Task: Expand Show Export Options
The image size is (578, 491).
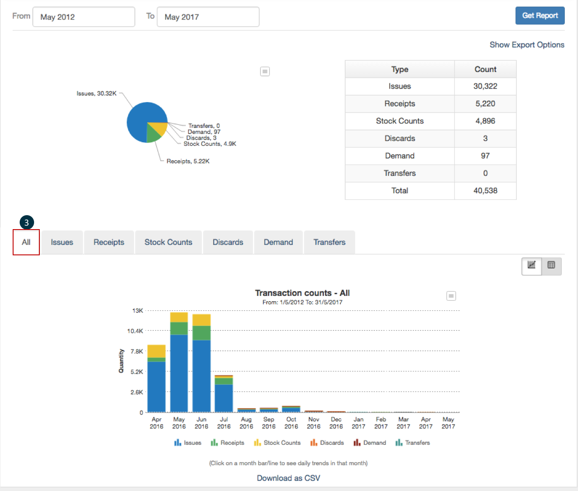Action: click(x=527, y=45)
